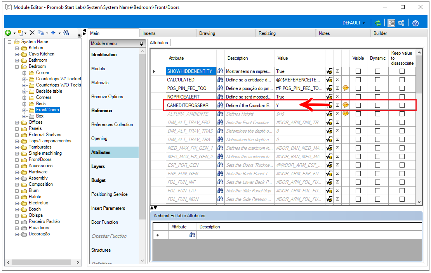Image resolution: width=431 pixels, height=273 pixels.
Task: Click binoculars icon in SHOWHIDDENENTITY row
Action: [x=221, y=71]
